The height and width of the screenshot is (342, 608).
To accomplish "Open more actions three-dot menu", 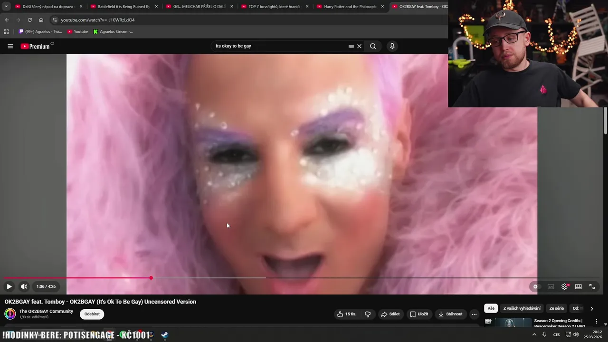I will tap(474, 314).
